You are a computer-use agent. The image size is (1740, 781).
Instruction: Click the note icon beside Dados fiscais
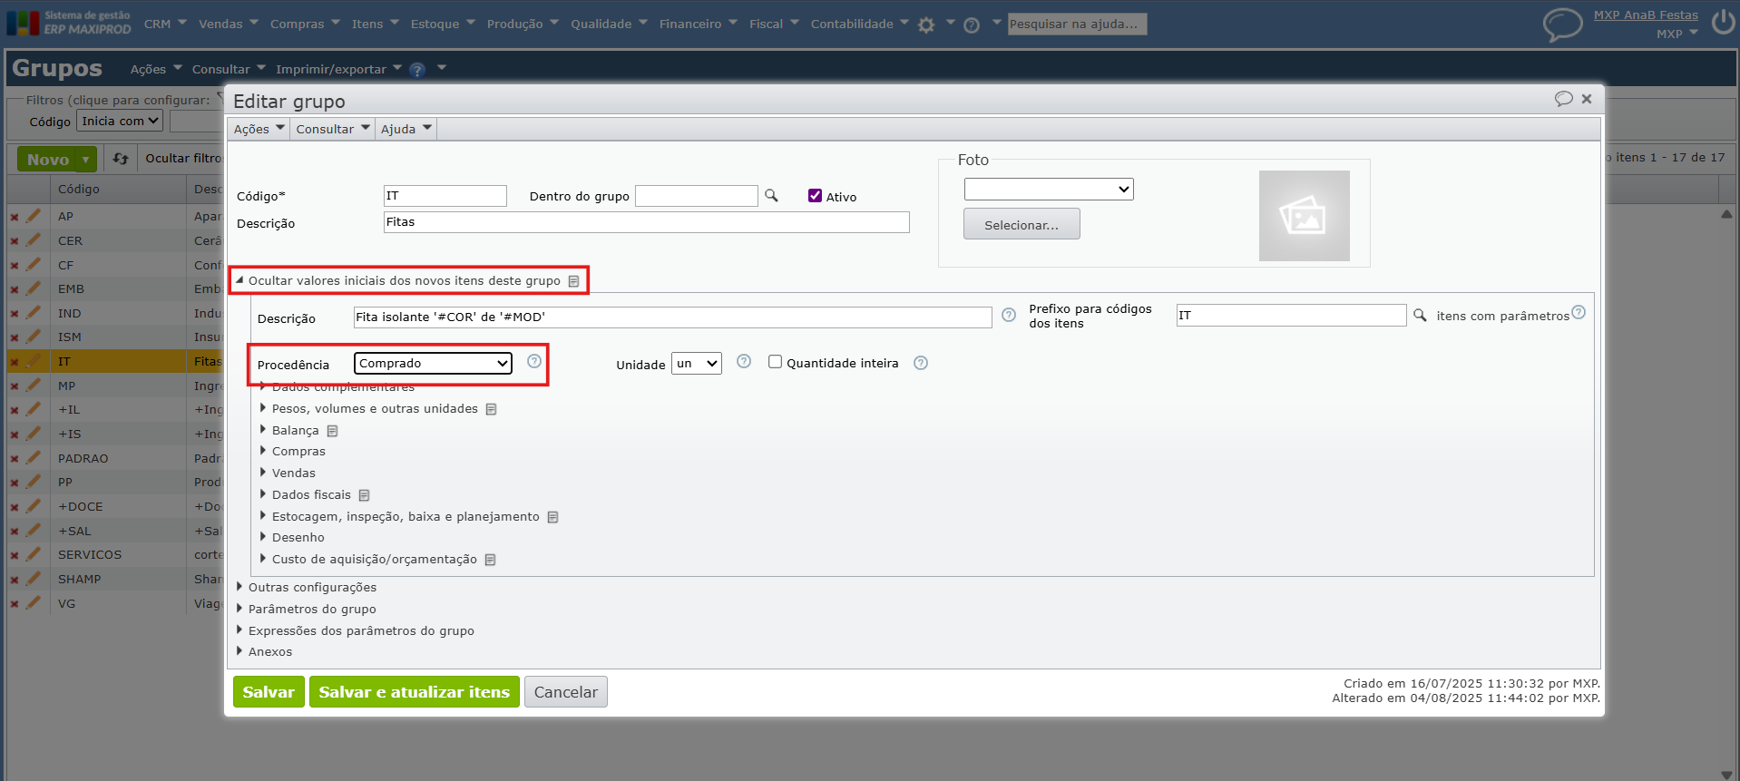pos(365,495)
